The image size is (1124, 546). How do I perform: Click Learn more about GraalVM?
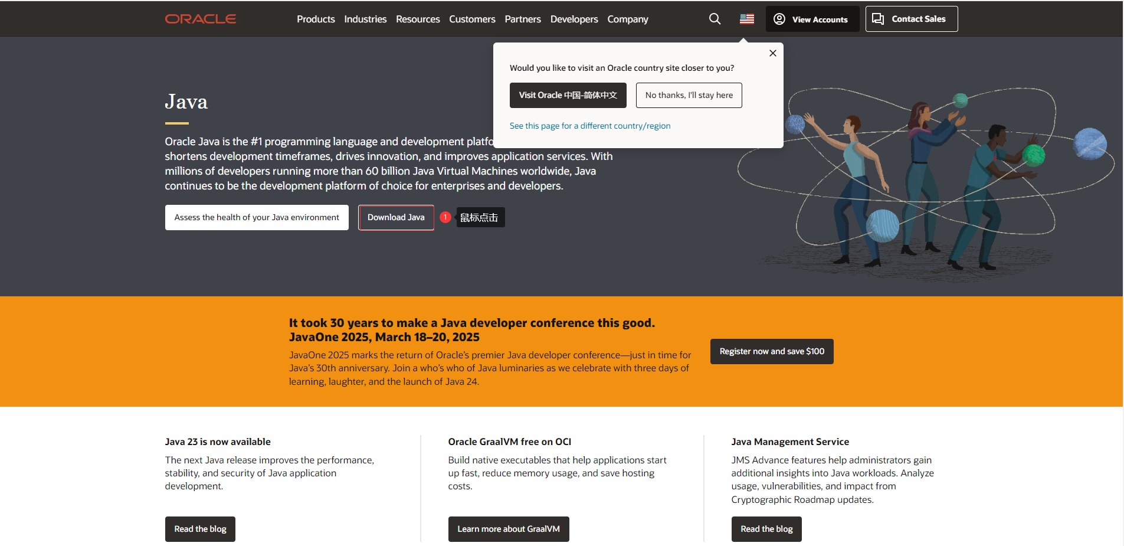[508, 529]
